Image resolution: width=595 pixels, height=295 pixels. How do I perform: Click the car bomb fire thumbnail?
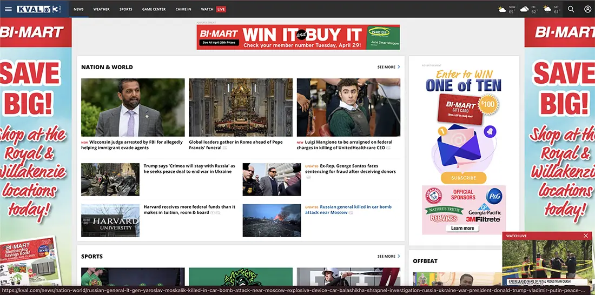tap(272, 220)
